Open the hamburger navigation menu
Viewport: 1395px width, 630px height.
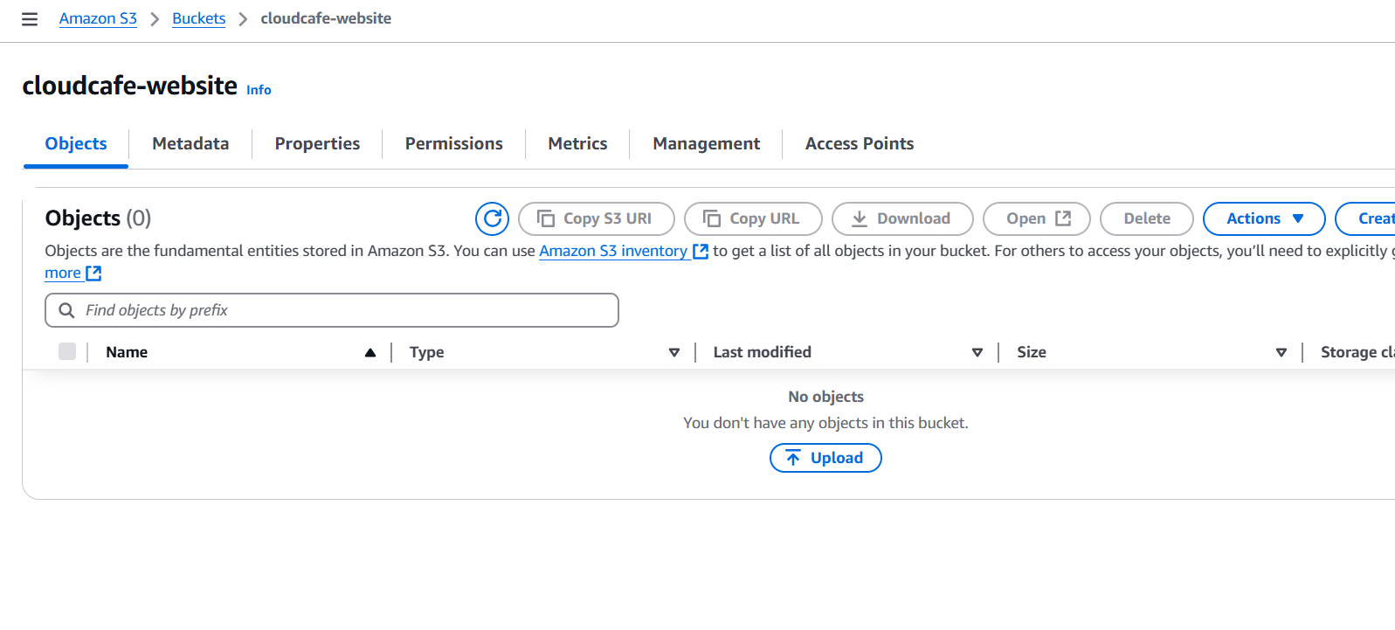[30, 19]
